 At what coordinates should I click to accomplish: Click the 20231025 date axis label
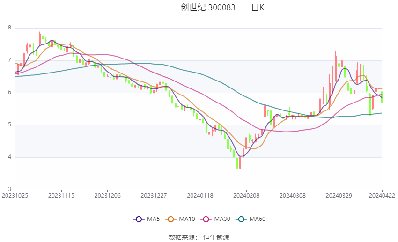coord(15,196)
